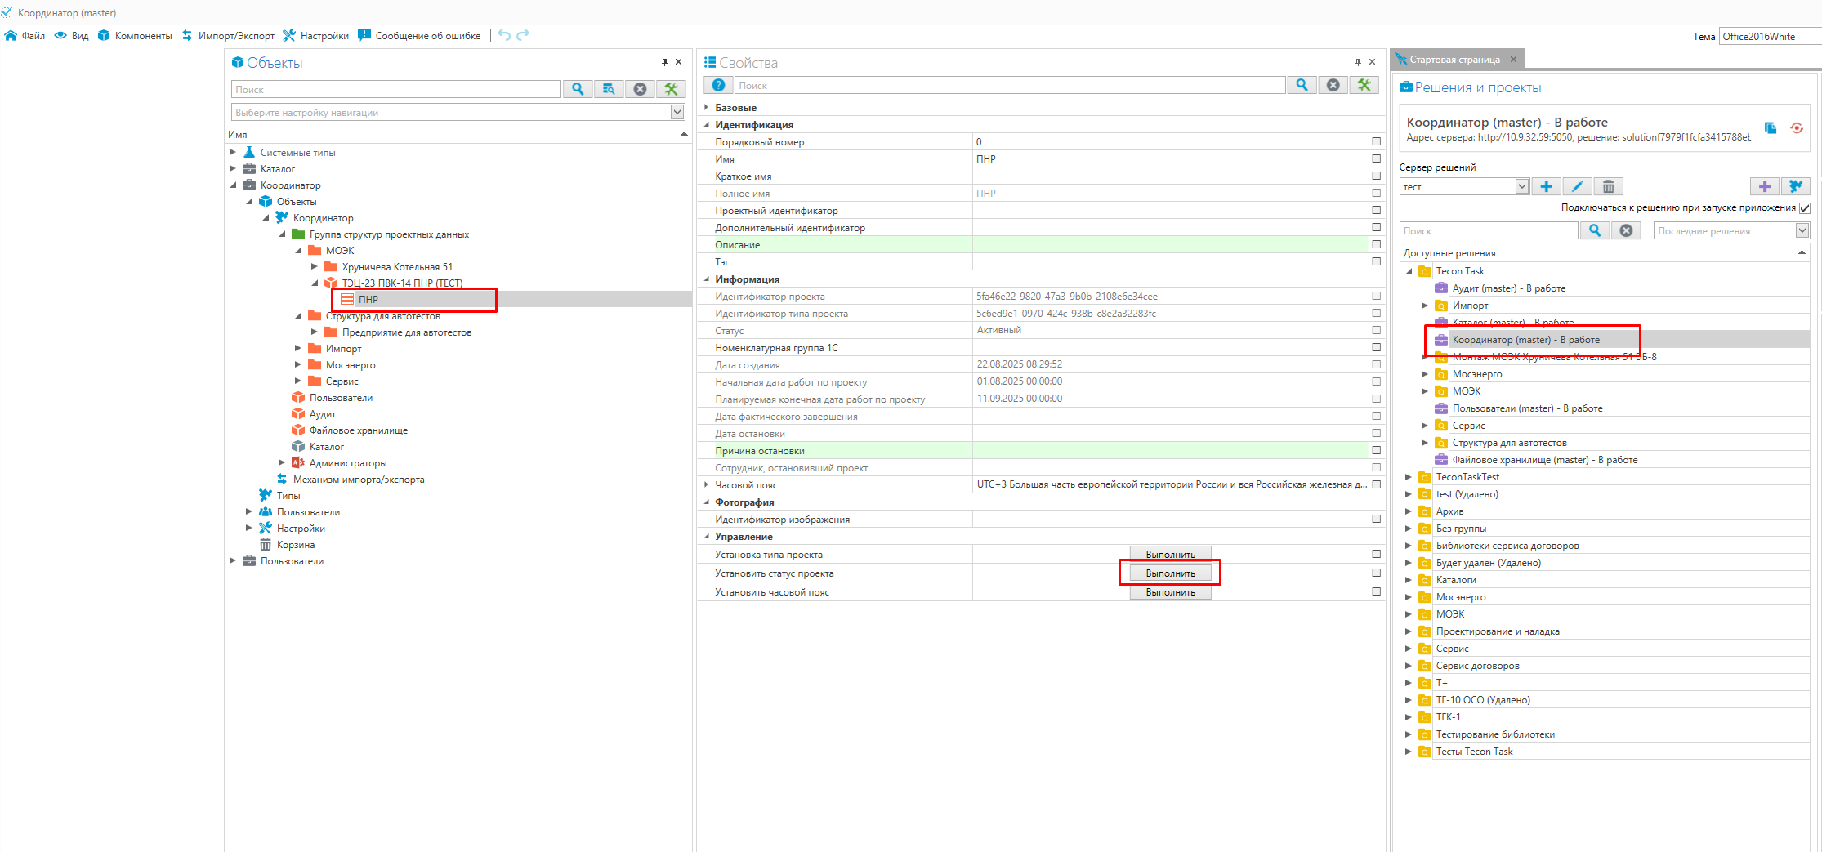
Task: Click the copy icon beside server address
Action: [1771, 128]
